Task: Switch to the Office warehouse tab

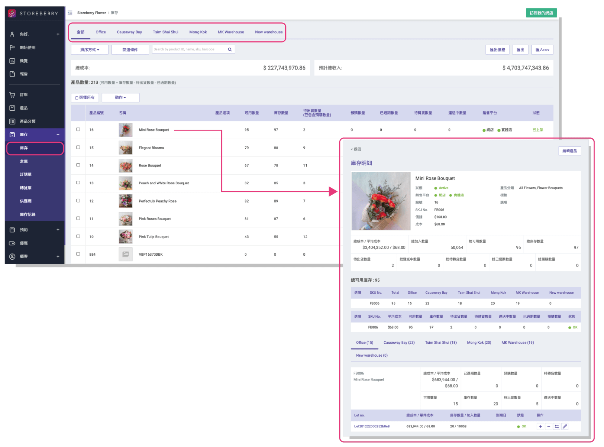Action: (101, 32)
